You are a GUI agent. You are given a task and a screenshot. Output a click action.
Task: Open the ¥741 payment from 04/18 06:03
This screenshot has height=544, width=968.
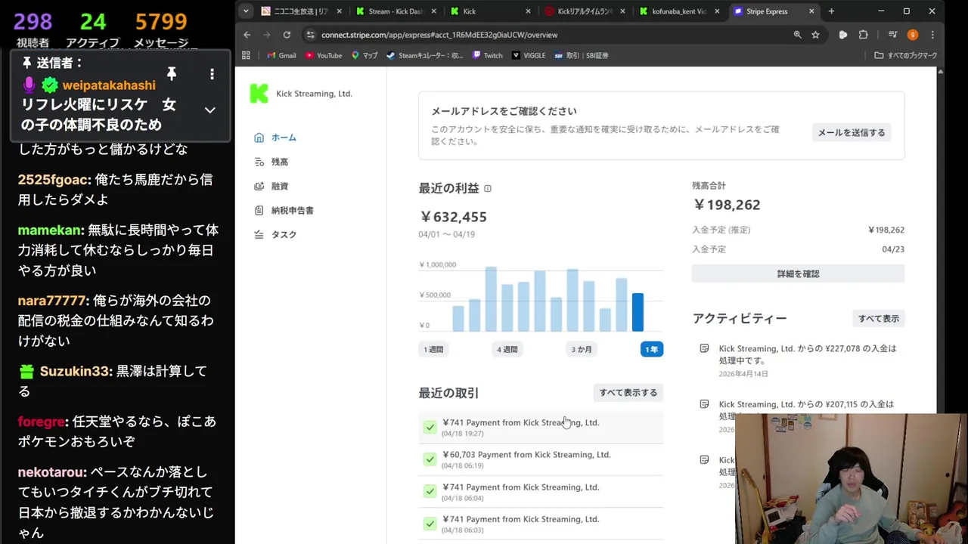coord(541,524)
